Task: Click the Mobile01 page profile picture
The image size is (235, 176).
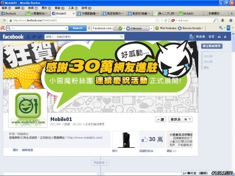Action: [28, 108]
